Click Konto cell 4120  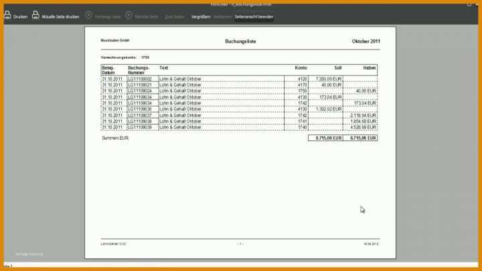coord(302,79)
